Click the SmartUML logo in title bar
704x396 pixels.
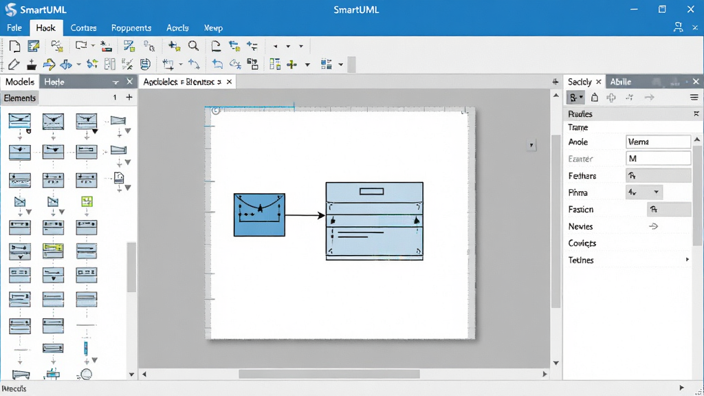[10, 10]
